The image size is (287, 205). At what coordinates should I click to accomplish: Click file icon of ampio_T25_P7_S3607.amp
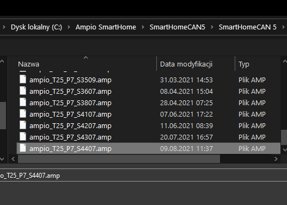click(x=23, y=91)
